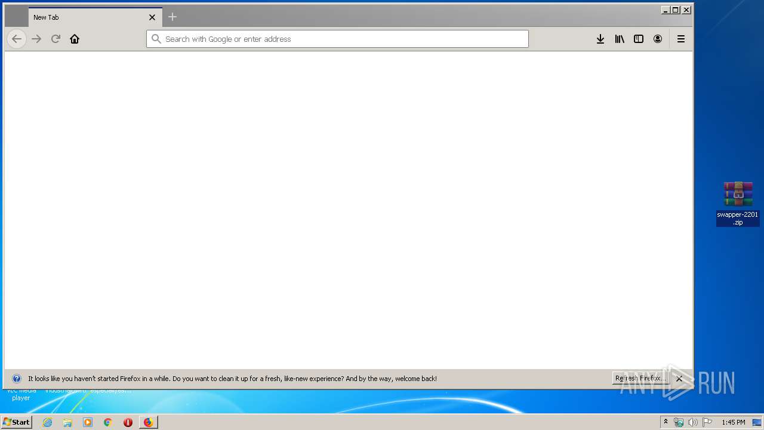Launch Google Chrome from taskbar
764x430 pixels.
coord(108,422)
